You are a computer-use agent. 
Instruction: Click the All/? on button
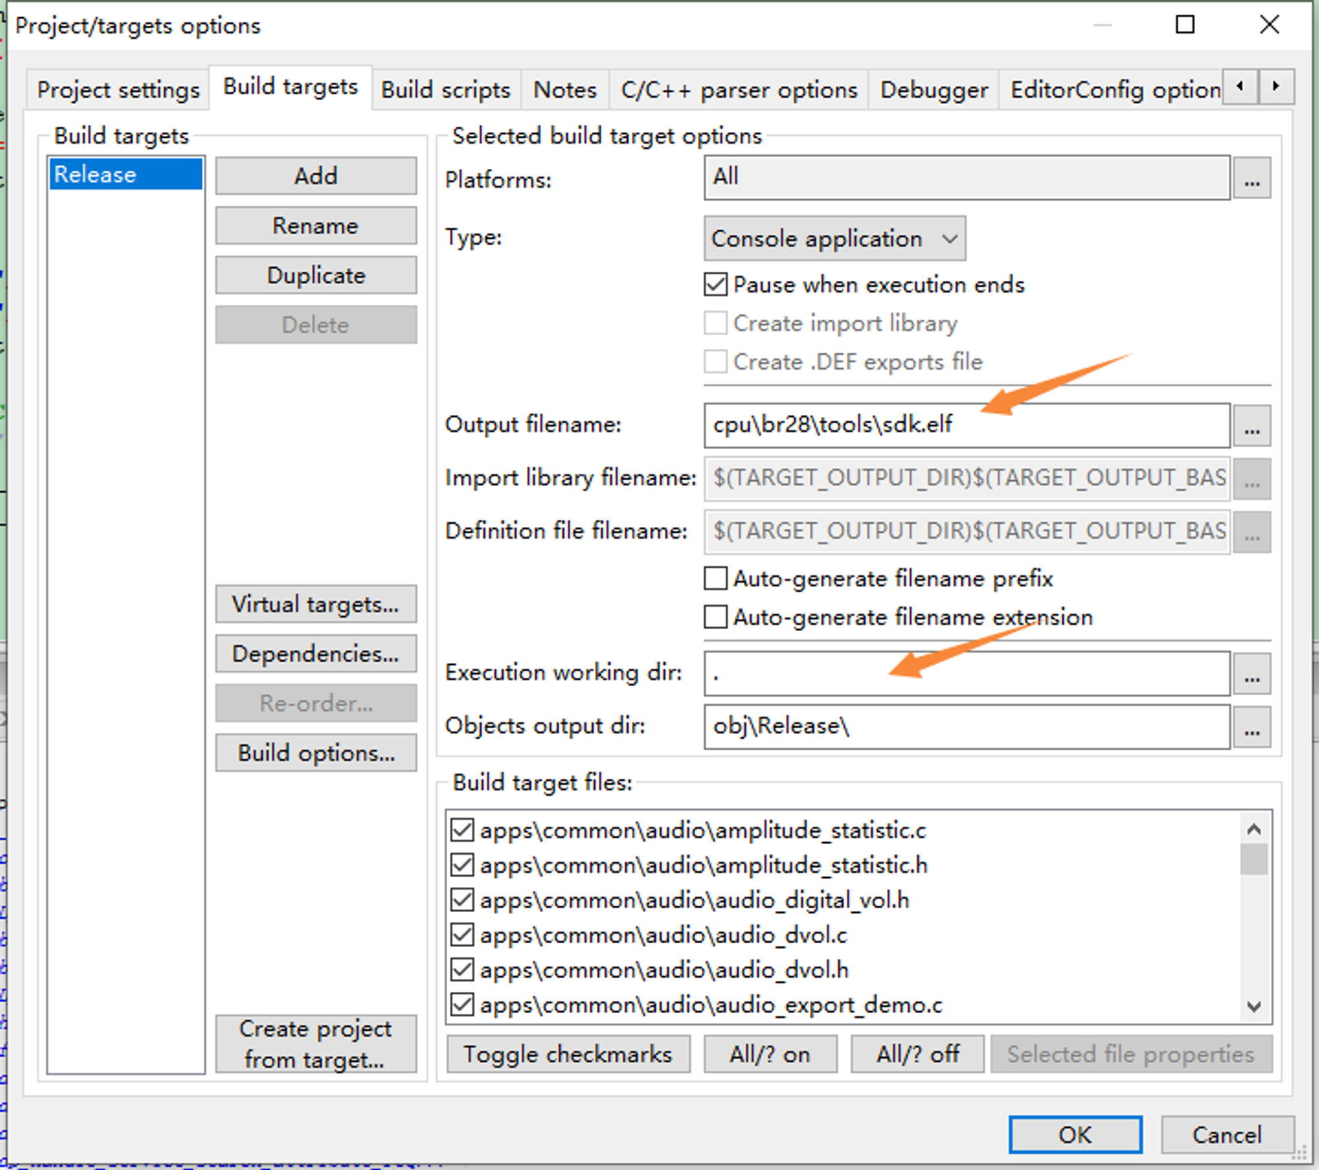pyautogui.click(x=770, y=1054)
